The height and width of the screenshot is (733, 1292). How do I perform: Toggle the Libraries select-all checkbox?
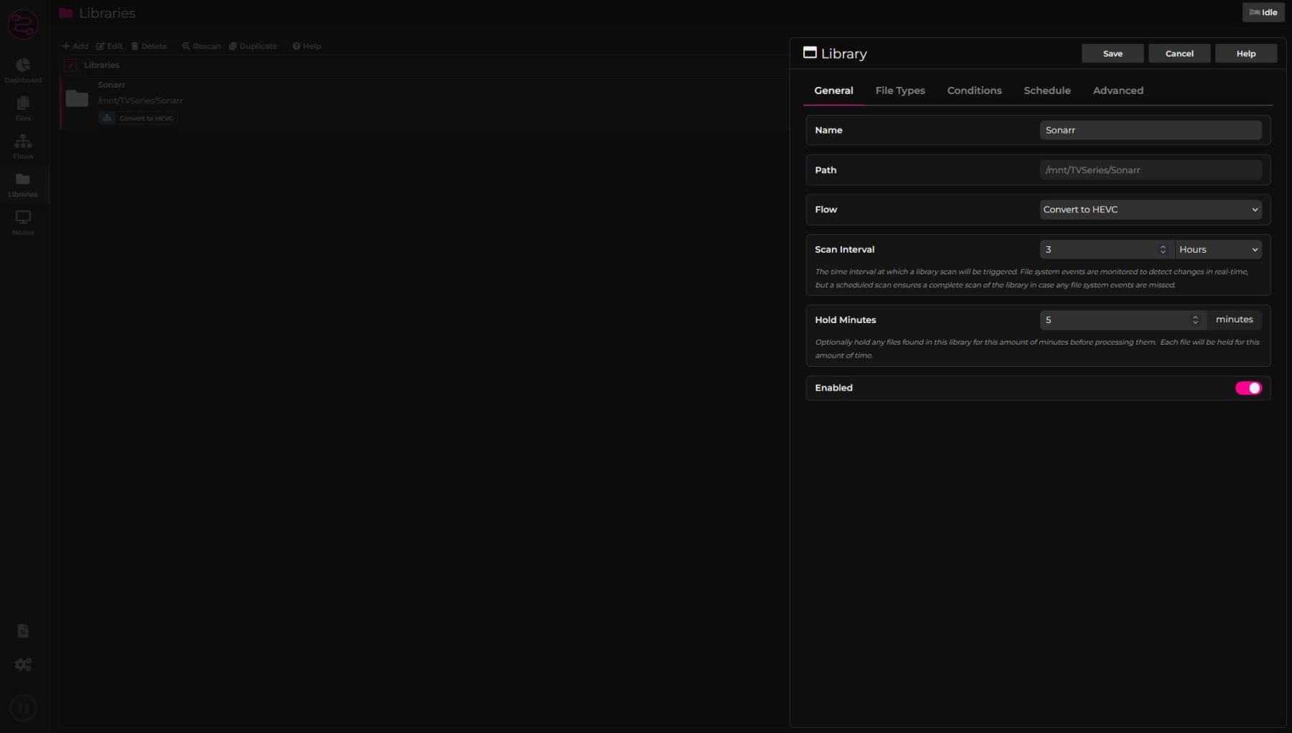click(x=70, y=65)
